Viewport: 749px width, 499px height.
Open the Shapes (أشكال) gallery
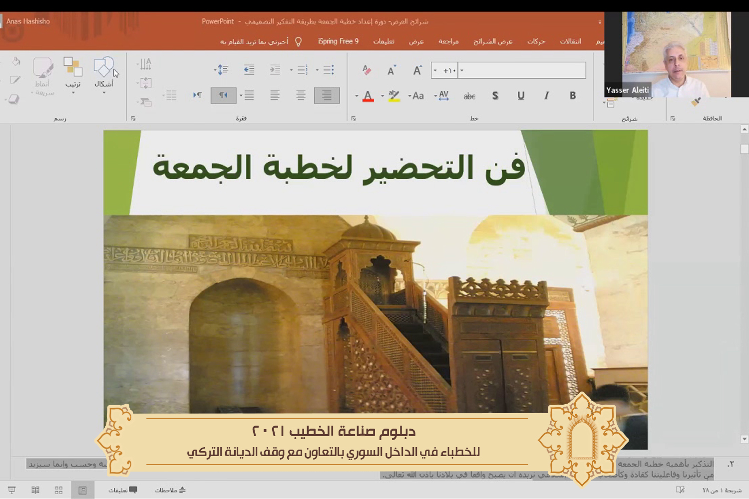[104, 72]
